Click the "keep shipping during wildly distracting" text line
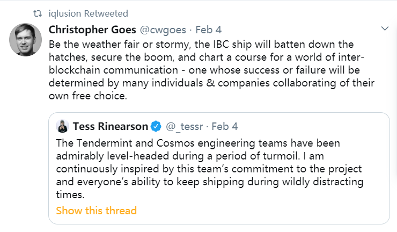 209,182
